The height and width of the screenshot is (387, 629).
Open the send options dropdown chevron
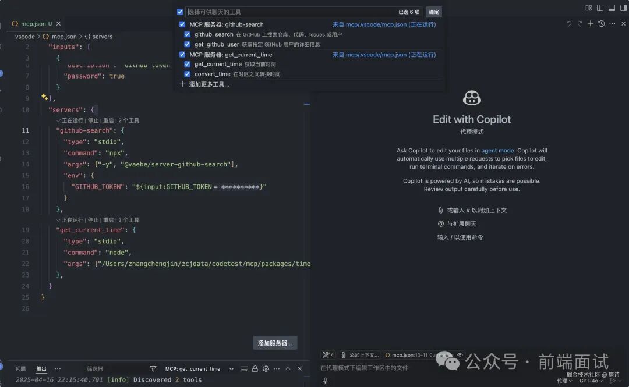click(620, 381)
